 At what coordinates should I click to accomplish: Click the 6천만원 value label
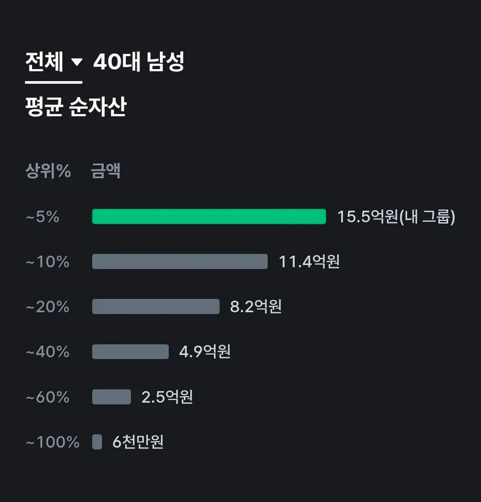point(138,442)
